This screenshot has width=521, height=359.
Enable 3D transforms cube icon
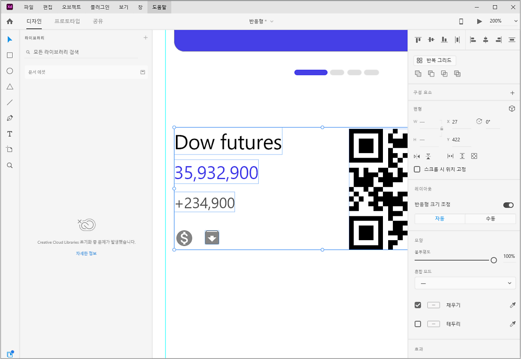pos(512,108)
